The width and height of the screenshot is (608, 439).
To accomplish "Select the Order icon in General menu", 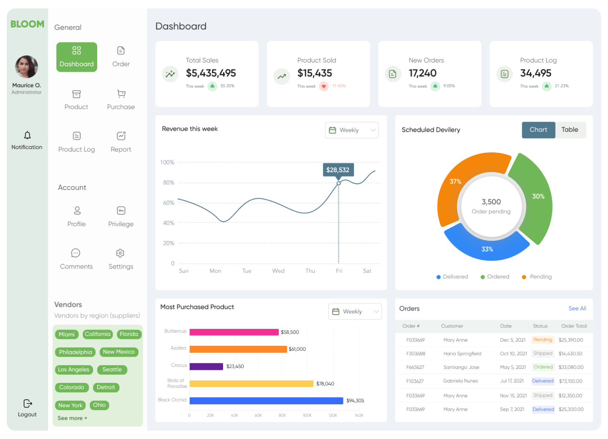I will 120,56.
